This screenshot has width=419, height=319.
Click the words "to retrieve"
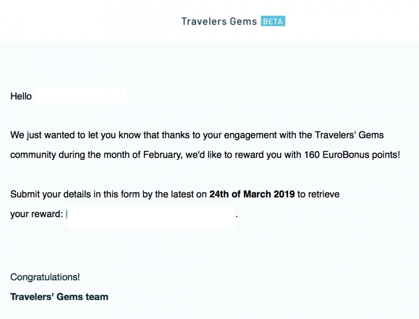point(318,194)
